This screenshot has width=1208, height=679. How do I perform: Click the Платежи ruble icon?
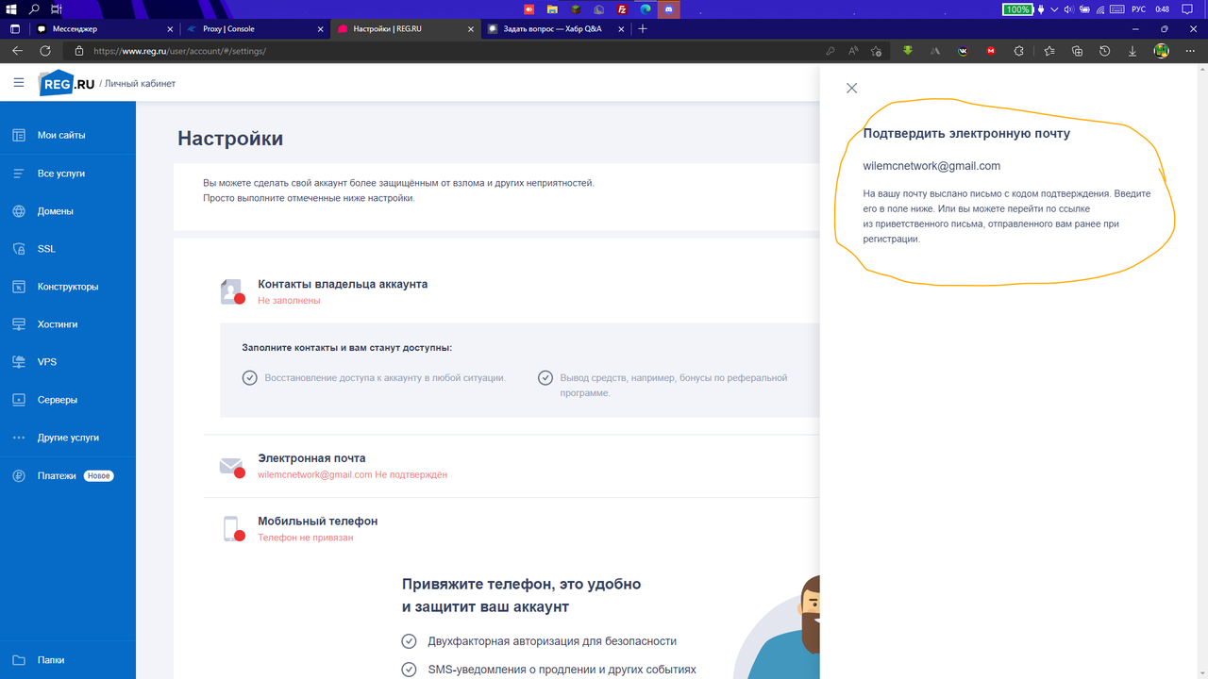point(19,476)
